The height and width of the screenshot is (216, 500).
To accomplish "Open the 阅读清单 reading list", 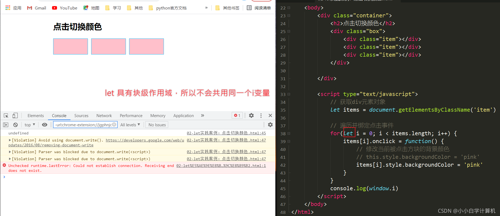I will [259, 8].
